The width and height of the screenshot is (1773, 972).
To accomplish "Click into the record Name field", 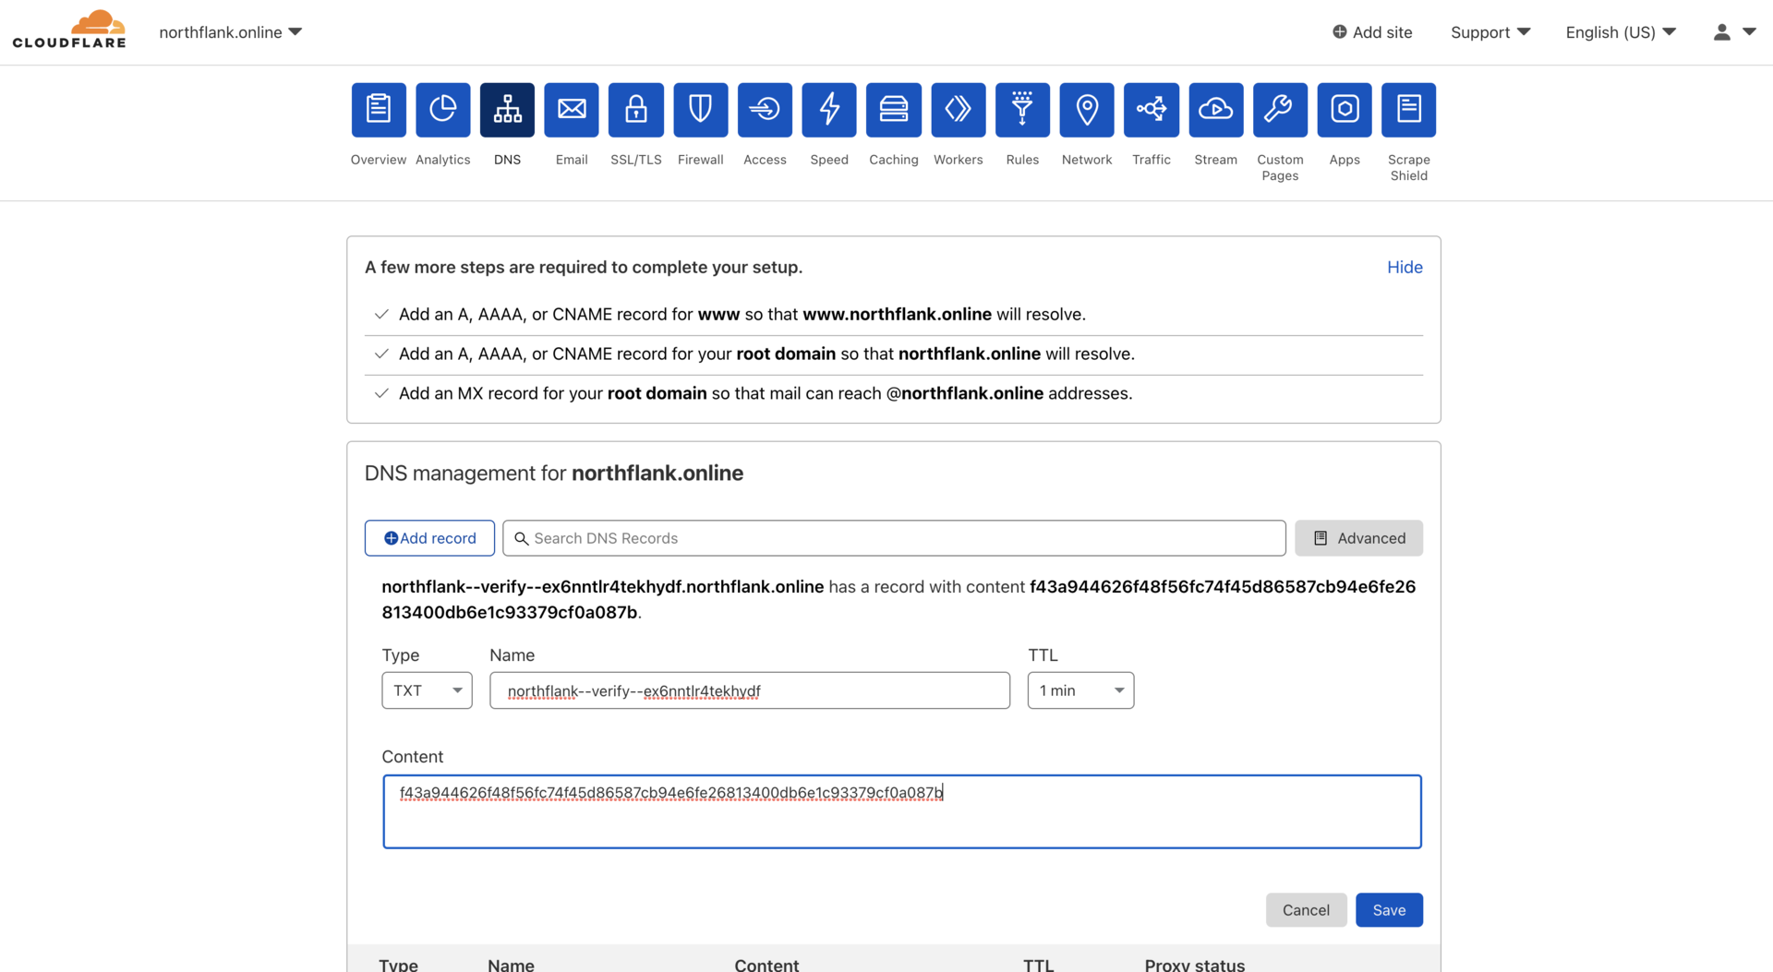I will (750, 690).
